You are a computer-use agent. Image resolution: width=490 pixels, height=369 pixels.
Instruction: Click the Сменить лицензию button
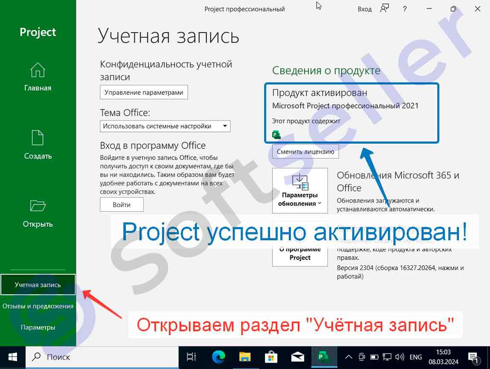306,151
